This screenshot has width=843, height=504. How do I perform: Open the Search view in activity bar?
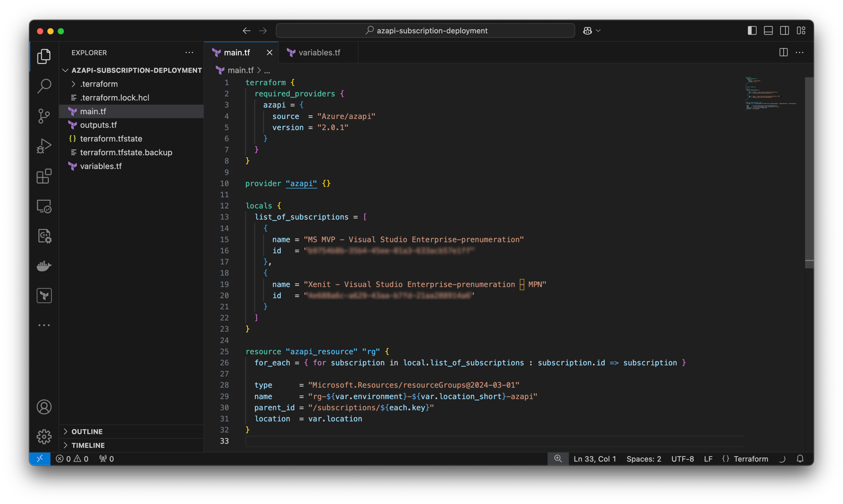coord(44,86)
